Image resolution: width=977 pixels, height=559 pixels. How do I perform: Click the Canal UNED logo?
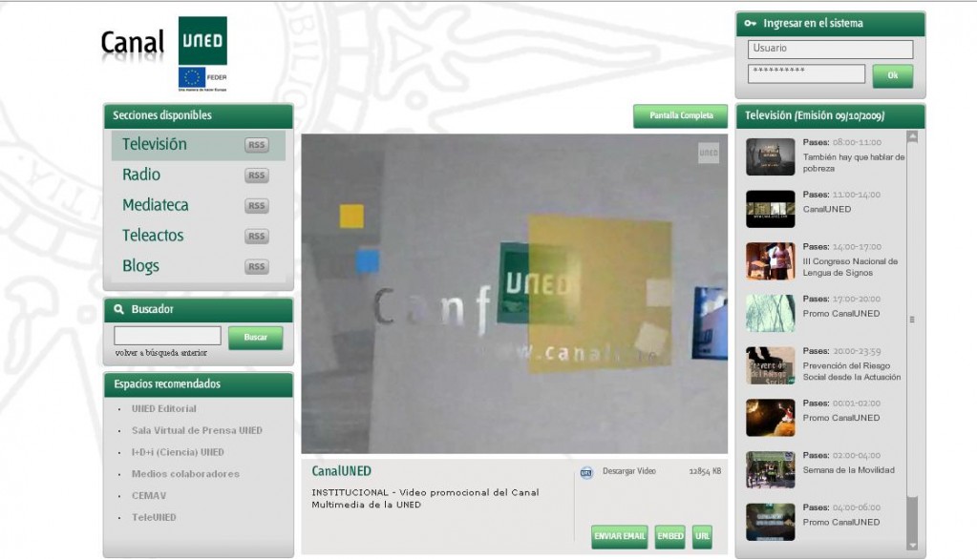[x=164, y=41]
